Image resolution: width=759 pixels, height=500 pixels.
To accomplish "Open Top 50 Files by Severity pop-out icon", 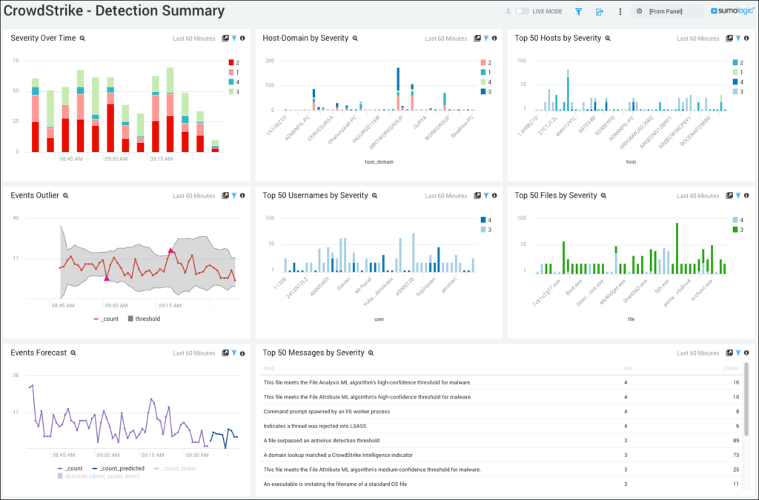I will (729, 196).
